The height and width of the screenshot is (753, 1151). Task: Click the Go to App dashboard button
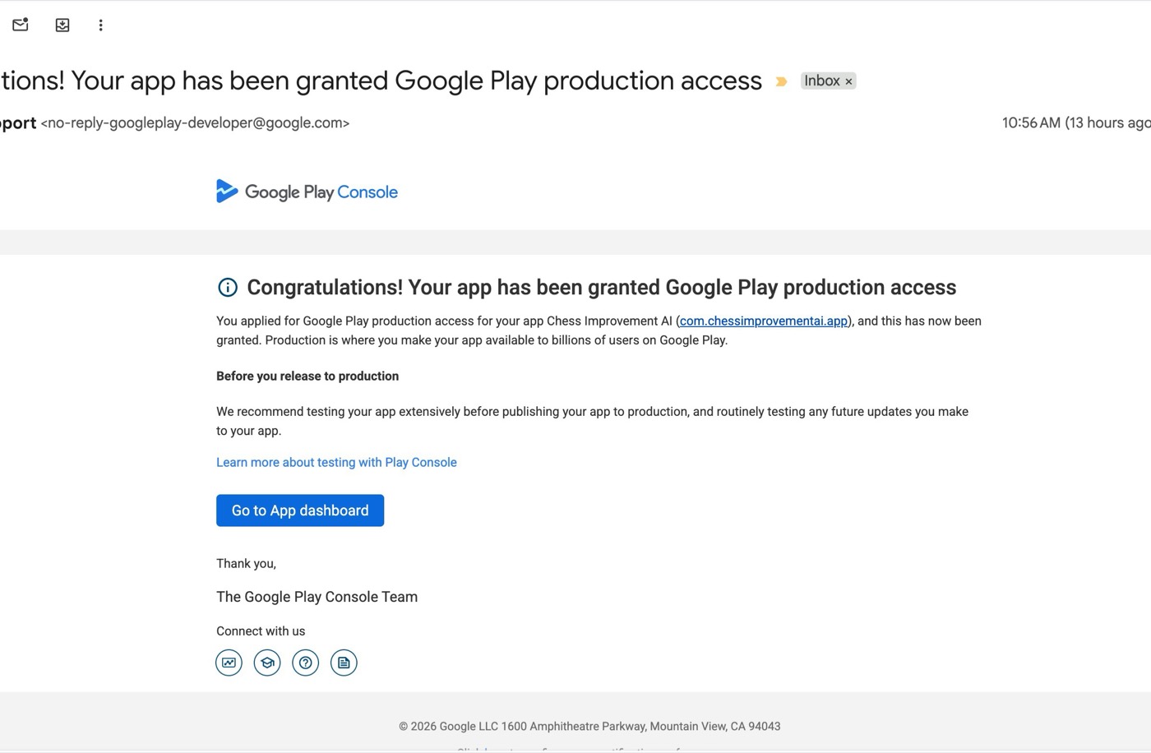coord(300,510)
